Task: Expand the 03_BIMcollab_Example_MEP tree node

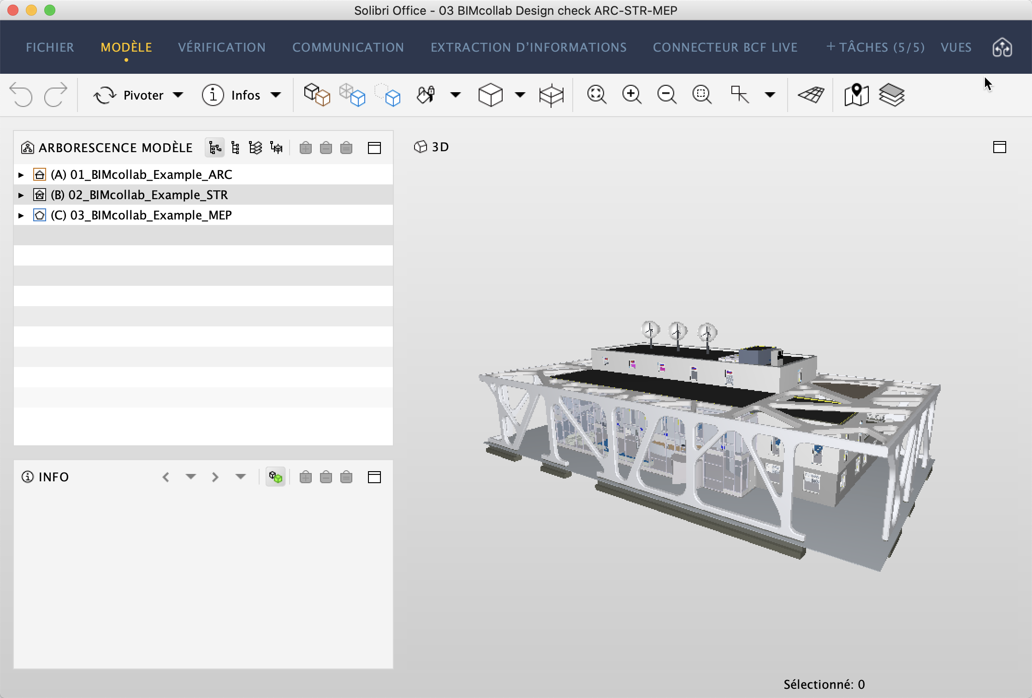Action: point(21,215)
